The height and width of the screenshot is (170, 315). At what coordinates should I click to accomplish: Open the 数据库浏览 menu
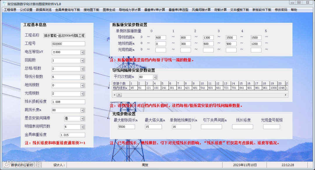(x=43, y=10)
